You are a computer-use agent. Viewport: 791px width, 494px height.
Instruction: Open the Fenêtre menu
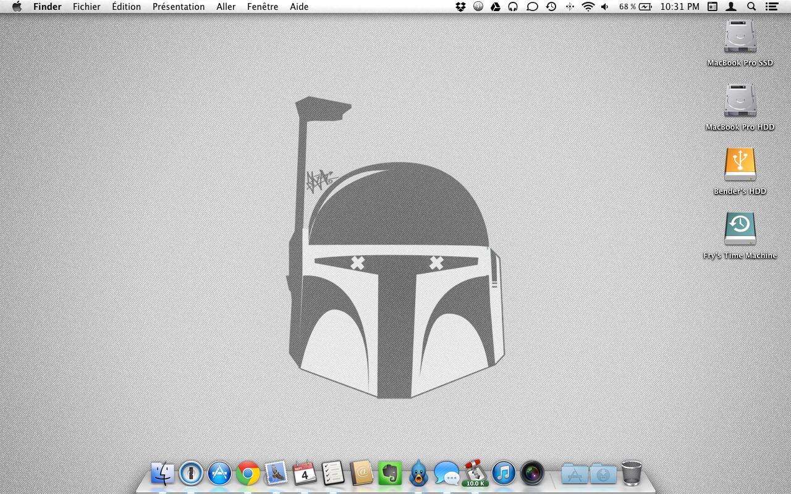tap(263, 7)
